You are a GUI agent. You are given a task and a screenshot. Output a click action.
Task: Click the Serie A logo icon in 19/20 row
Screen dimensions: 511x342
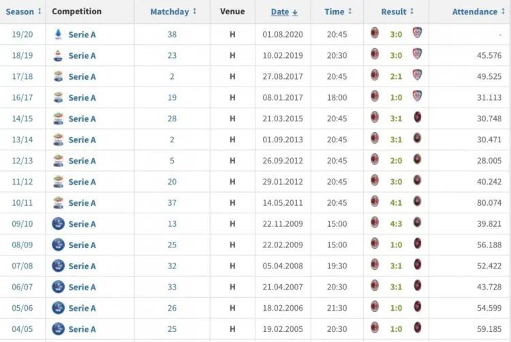tap(59, 34)
